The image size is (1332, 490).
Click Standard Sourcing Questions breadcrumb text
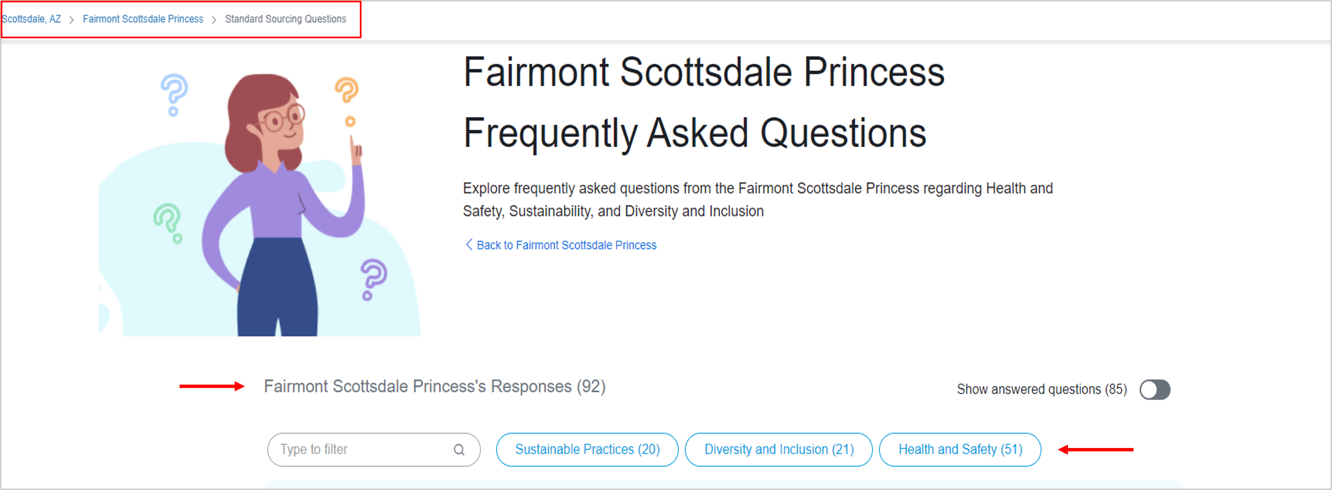285,19
